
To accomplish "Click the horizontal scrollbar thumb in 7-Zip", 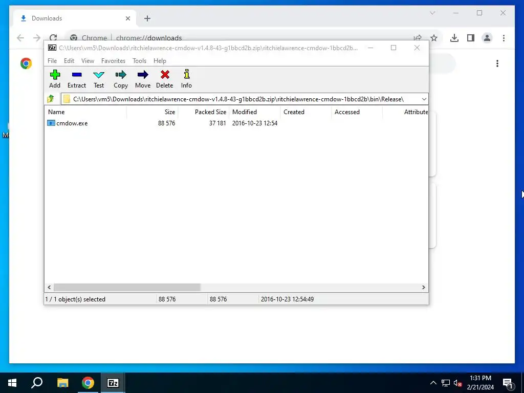I will (127, 287).
